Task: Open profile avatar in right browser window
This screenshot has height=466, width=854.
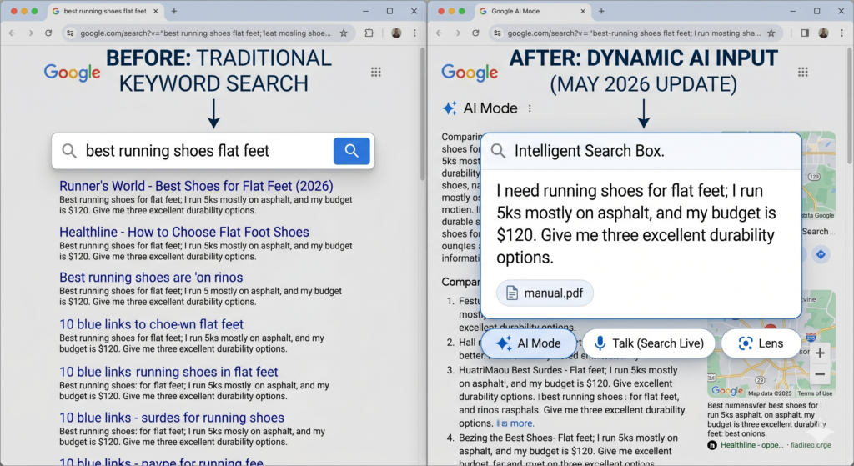Action: point(823,33)
